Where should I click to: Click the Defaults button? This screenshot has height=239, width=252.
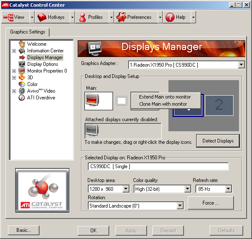click(x=226, y=231)
